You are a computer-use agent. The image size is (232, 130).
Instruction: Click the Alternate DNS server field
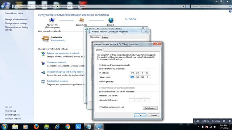coord(140,100)
